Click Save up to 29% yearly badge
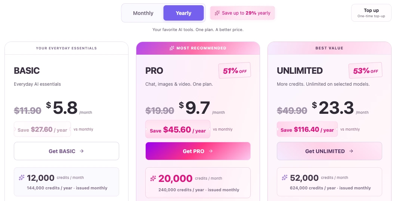Screen dimensions: 396x201 (242, 13)
